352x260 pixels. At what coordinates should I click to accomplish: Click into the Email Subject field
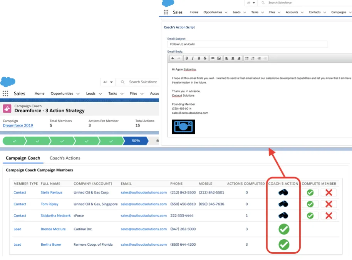[247, 44]
